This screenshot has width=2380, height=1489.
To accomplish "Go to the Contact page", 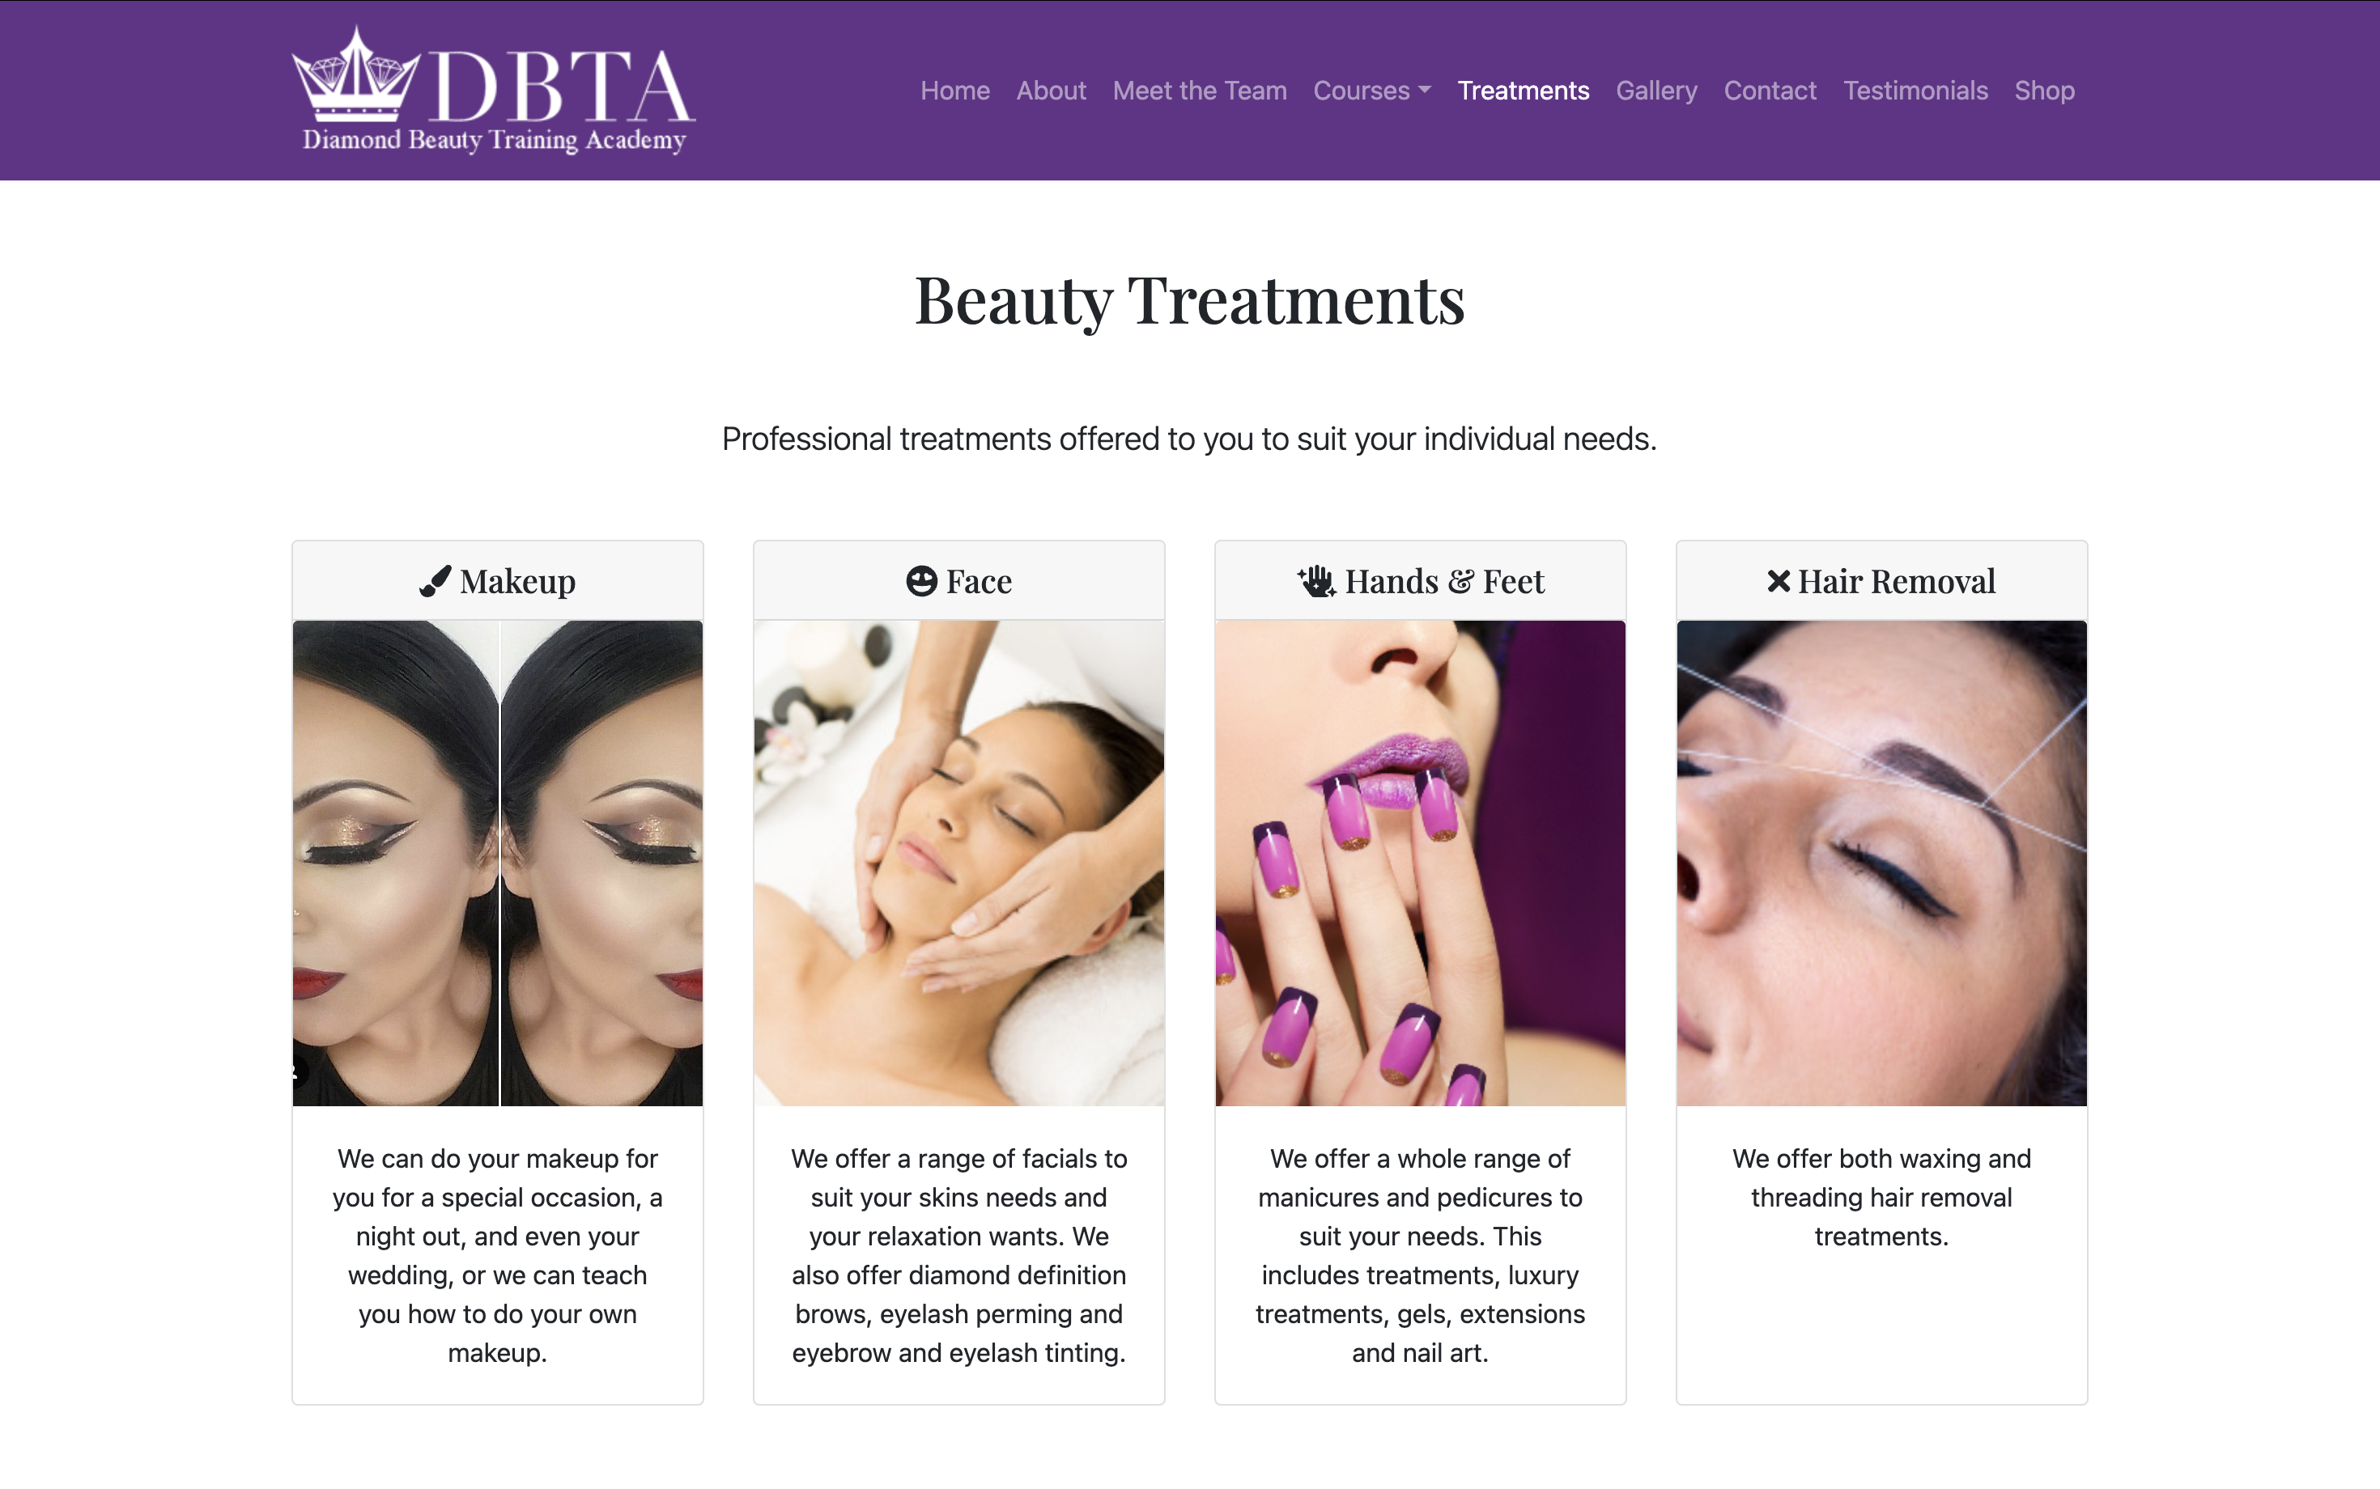I will click(1770, 91).
